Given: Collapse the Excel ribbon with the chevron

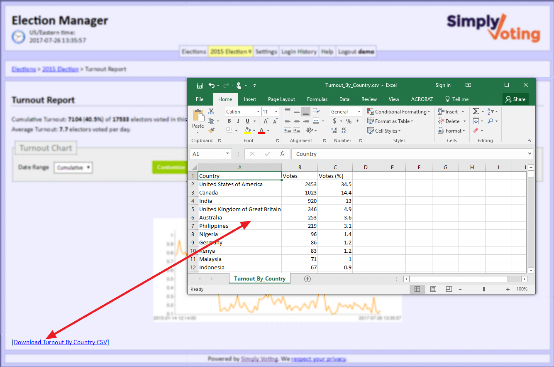Looking at the screenshot, I should [529, 140].
